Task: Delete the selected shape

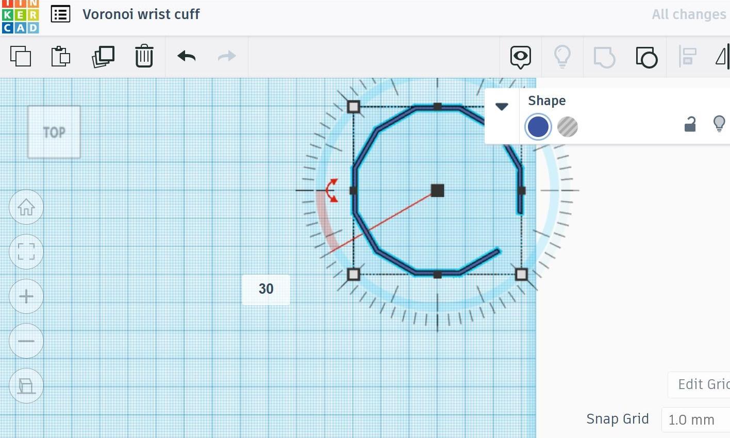Action: pos(144,57)
